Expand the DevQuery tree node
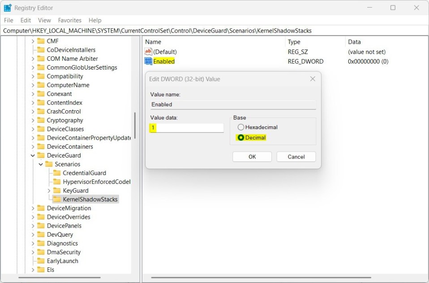 [x=33, y=234]
